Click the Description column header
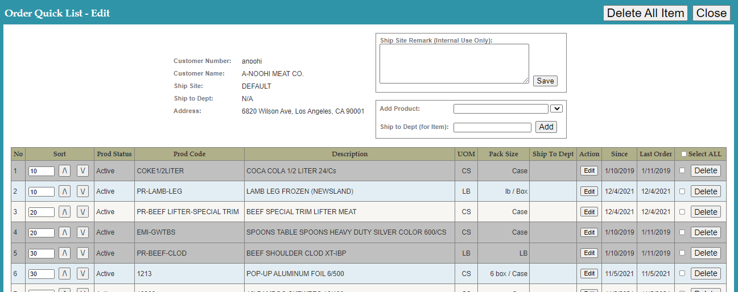 pos(349,154)
